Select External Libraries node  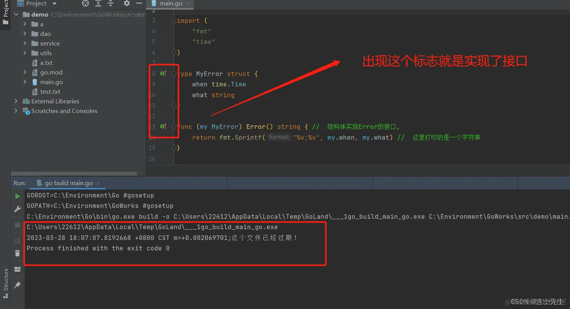click(51, 101)
